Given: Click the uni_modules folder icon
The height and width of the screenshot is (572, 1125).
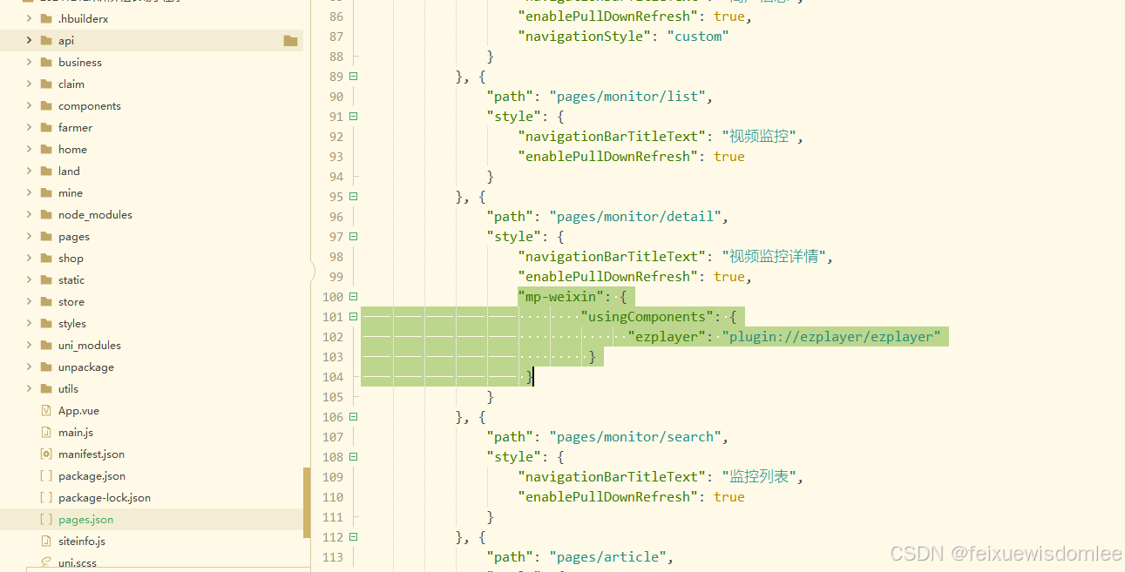Looking at the screenshot, I should 46,345.
